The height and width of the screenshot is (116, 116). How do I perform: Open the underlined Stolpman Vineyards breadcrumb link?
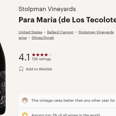coord(96,32)
